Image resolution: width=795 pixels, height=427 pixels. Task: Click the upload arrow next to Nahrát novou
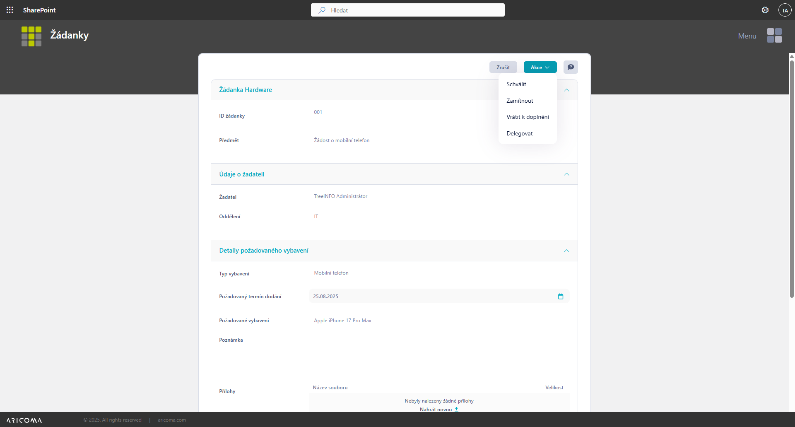[456, 409]
